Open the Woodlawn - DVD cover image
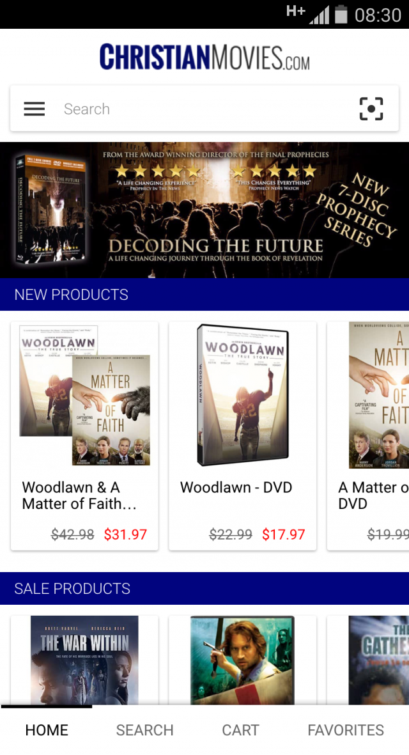 click(242, 395)
